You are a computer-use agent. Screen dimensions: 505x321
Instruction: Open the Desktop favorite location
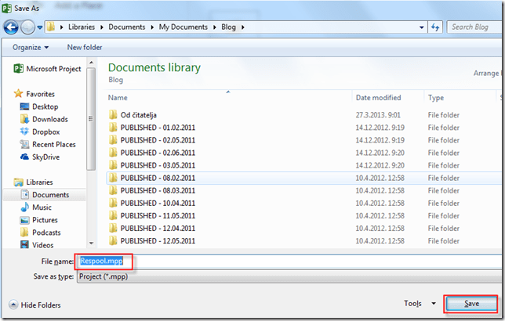(x=45, y=106)
